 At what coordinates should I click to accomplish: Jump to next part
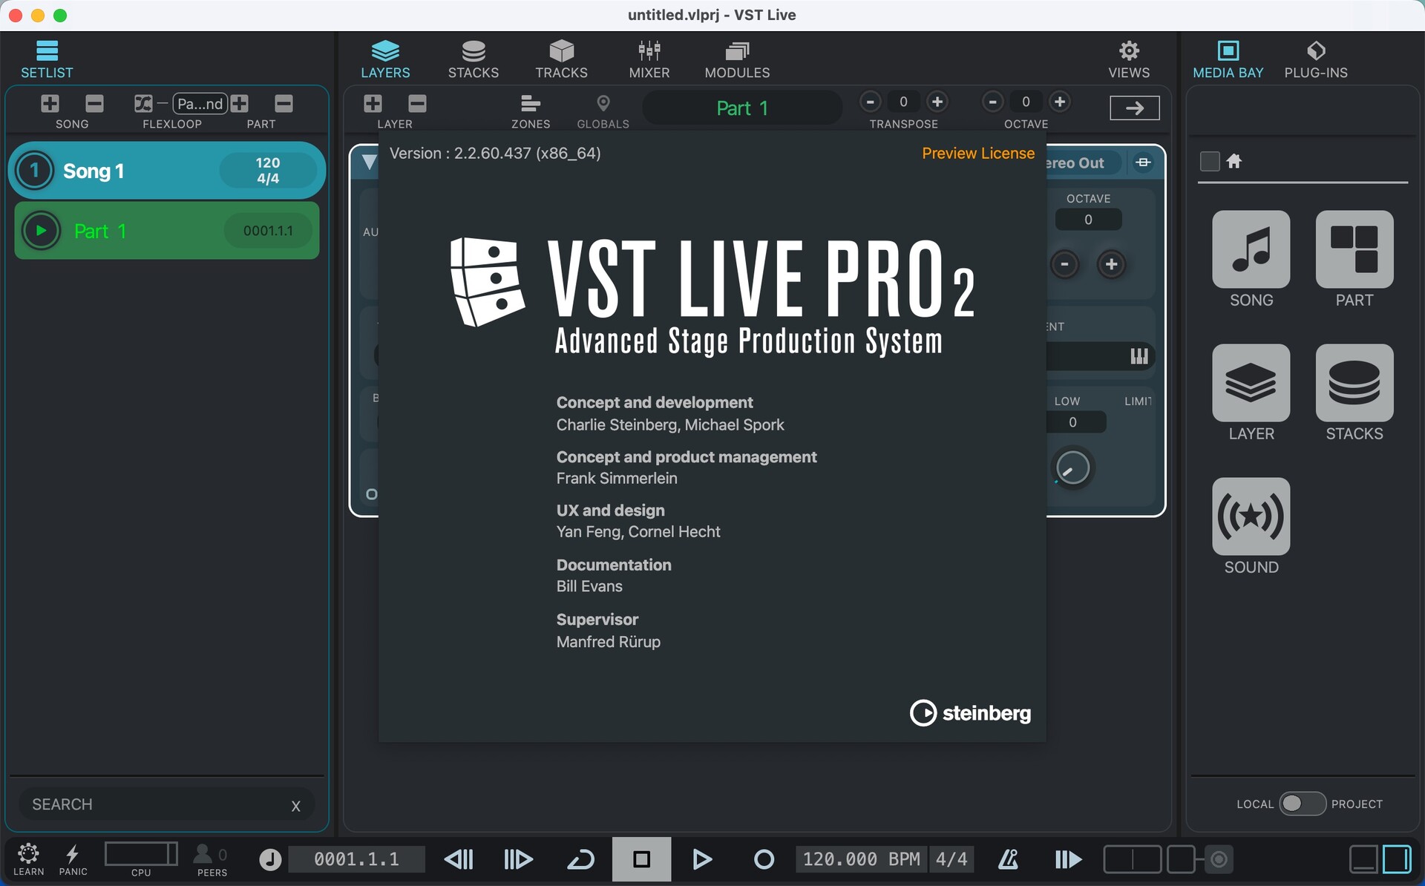518,859
